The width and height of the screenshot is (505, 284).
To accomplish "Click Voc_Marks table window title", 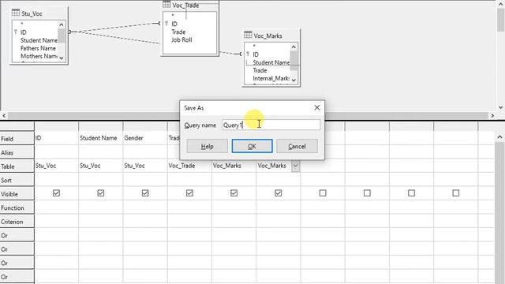I will (267, 35).
